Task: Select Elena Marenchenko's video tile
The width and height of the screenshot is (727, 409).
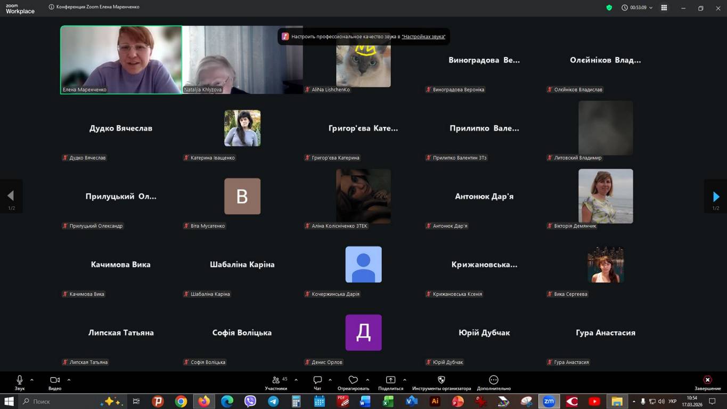Action: coord(121,60)
